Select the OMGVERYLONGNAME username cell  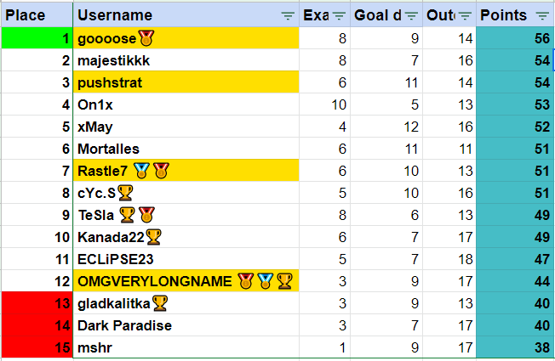click(153, 281)
